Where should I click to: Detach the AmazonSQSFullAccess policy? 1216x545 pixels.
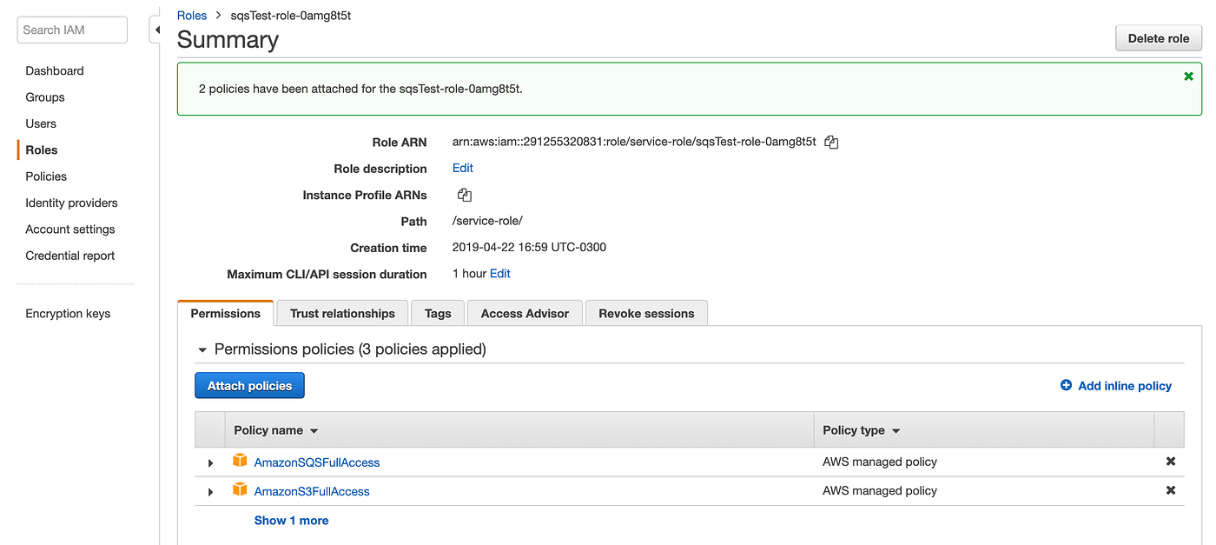1170,462
